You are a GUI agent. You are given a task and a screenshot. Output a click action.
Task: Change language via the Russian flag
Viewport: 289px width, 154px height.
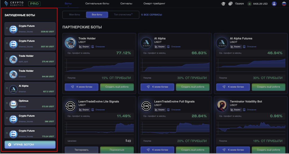[284, 4]
